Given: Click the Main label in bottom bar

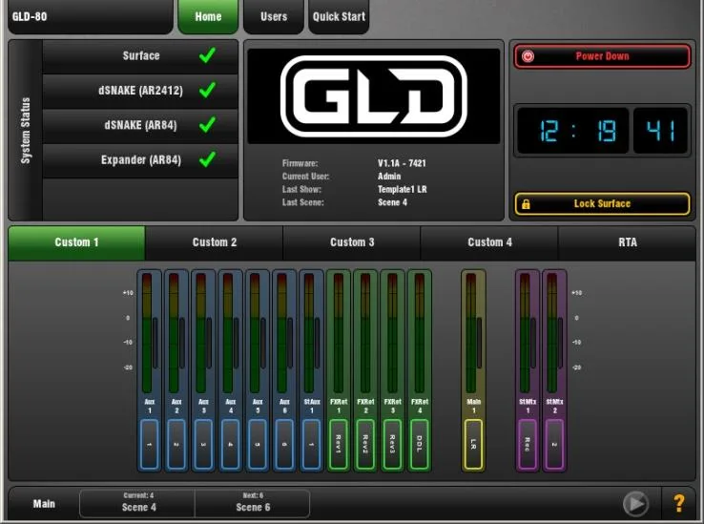Looking at the screenshot, I should 44,504.
